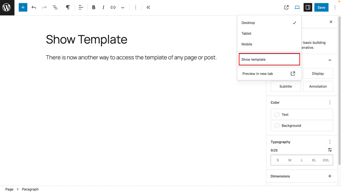Collapse the Style section chevron
Viewport: 341px width, 192px height.
pyautogui.click(x=330, y=60)
